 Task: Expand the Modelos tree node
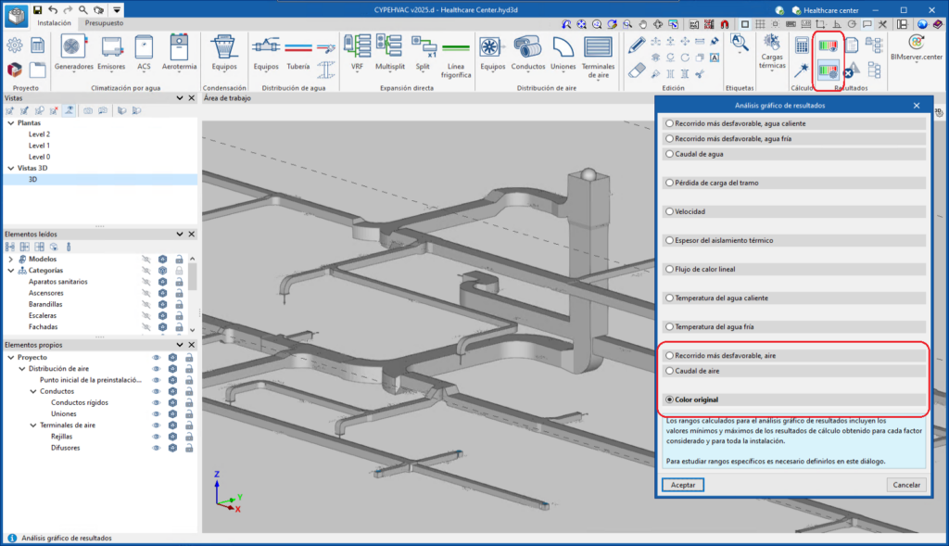11,259
